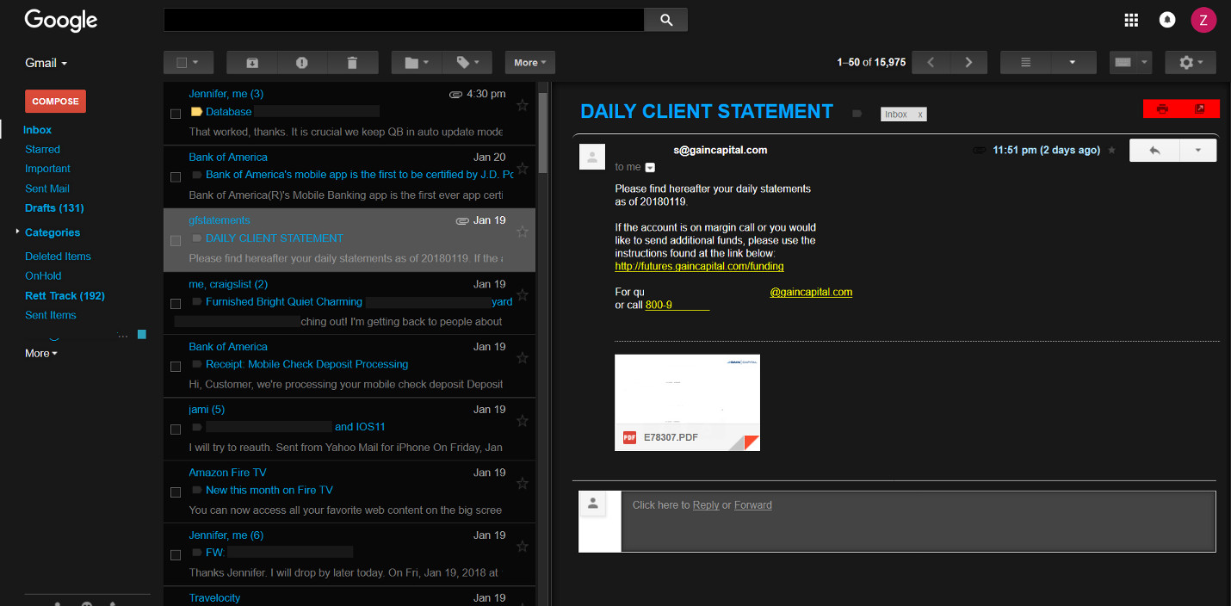Viewport: 1231px width, 606px height.
Task: Go to older emails page
Action: tap(968, 62)
